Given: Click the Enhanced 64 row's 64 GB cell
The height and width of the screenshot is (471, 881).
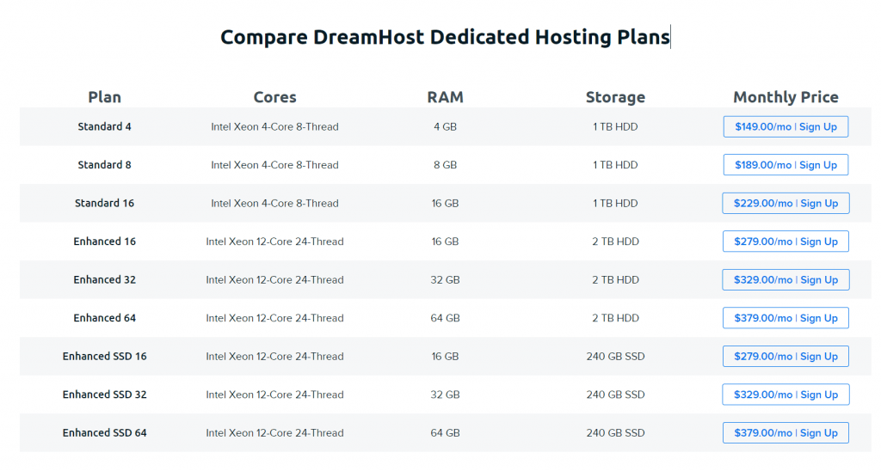Looking at the screenshot, I should click(445, 318).
